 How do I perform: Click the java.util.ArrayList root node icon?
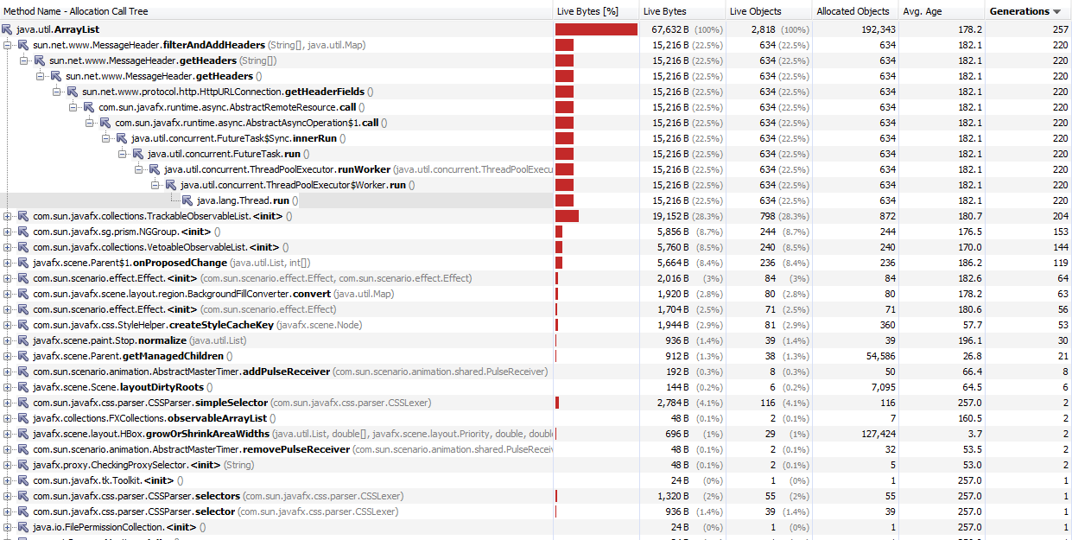8,29
